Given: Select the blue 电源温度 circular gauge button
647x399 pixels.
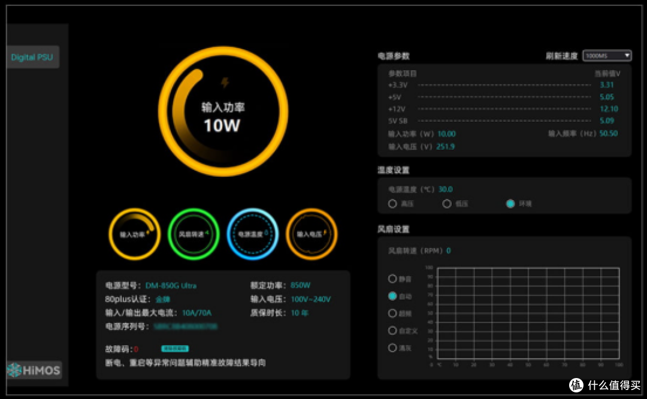Looking at the screenshot, I should [253, 234].
